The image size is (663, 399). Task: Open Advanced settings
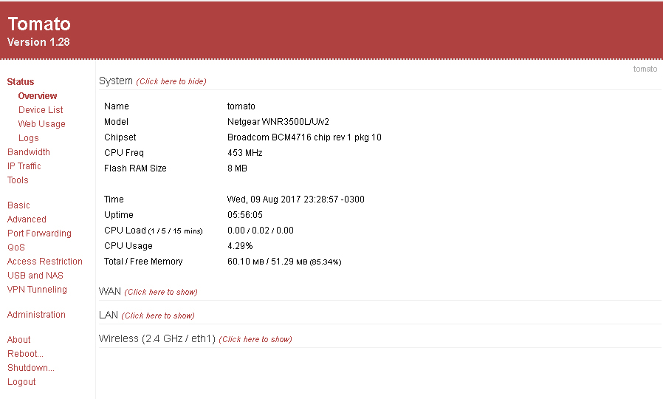click(27, 219)
